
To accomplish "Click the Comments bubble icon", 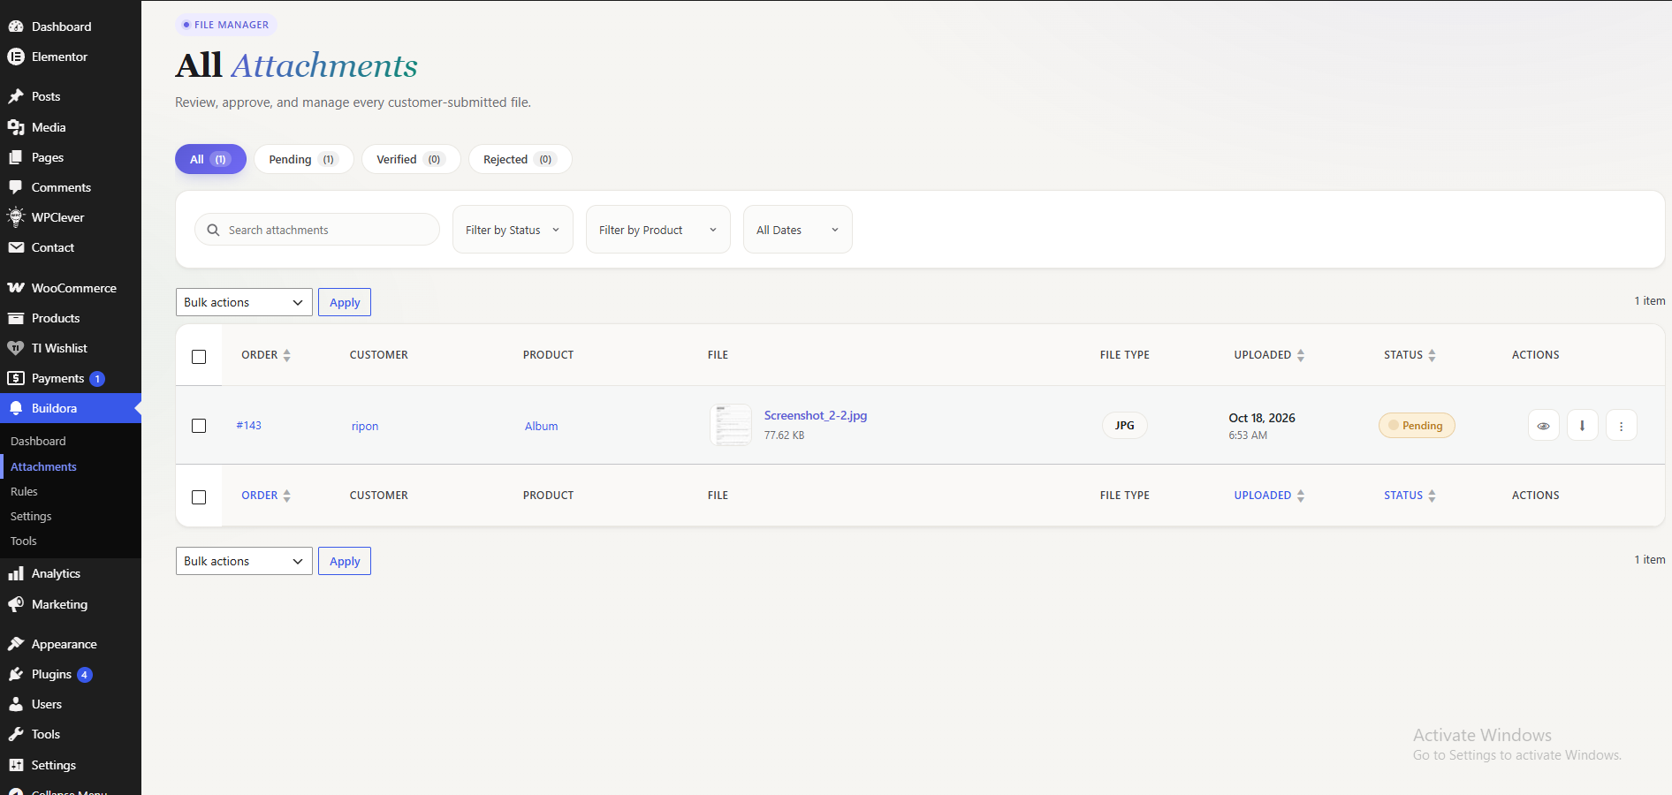I will click(x=16, y=187).
